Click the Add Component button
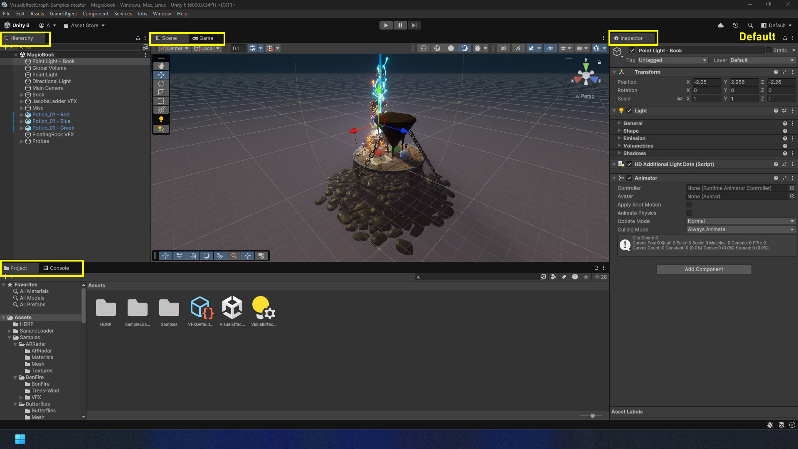798x449 pixels. coord(704,269)
